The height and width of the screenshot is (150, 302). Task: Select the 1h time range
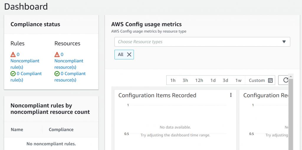173,80
